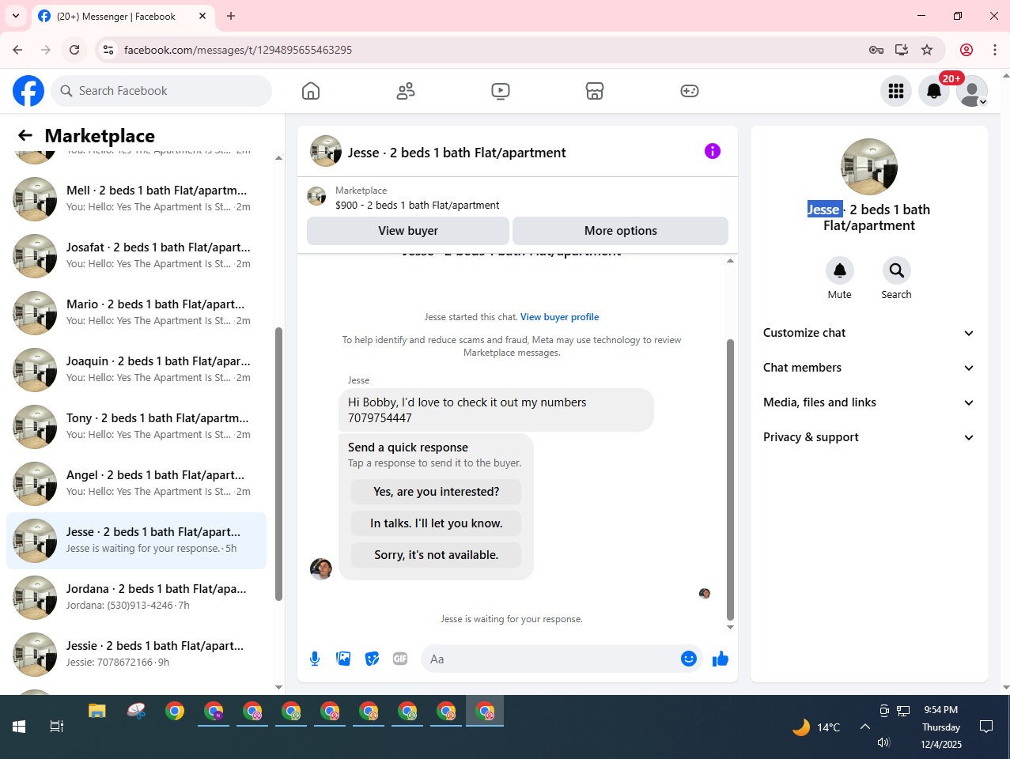Expand Media, files and links section
Viewport: 1010px width, 759px height.
coord(868,402)
